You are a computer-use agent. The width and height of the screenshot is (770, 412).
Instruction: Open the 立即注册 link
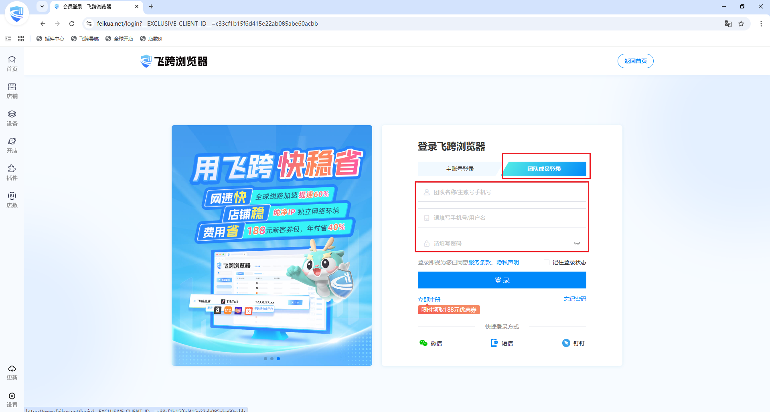pos(429,300)
